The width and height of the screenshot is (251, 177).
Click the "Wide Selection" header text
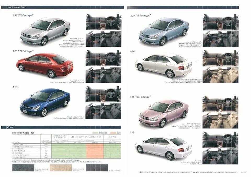16,7
